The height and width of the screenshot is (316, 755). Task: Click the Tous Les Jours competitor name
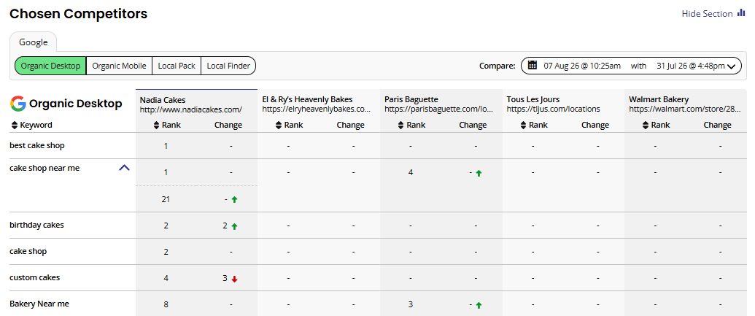pos(533,100)
